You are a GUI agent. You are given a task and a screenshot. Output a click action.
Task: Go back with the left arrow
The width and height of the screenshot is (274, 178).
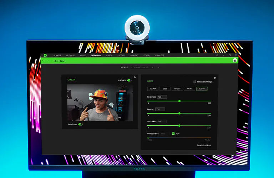pyautogui.click(x=44, y=61)
